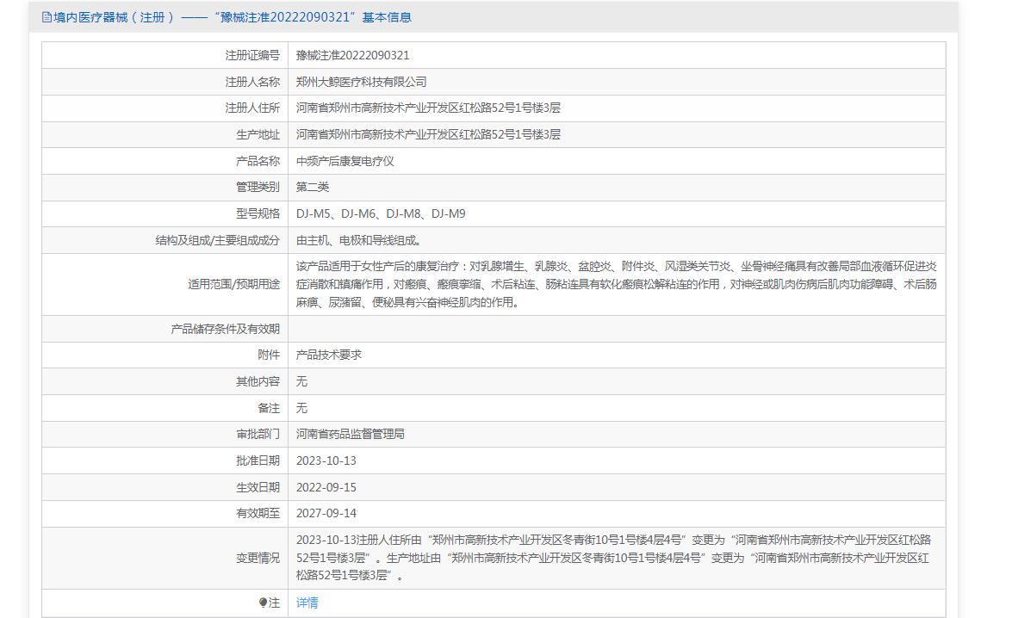1012x618 pixels.
Task: Click the 生产地址 address value
Action: point(428,135)
